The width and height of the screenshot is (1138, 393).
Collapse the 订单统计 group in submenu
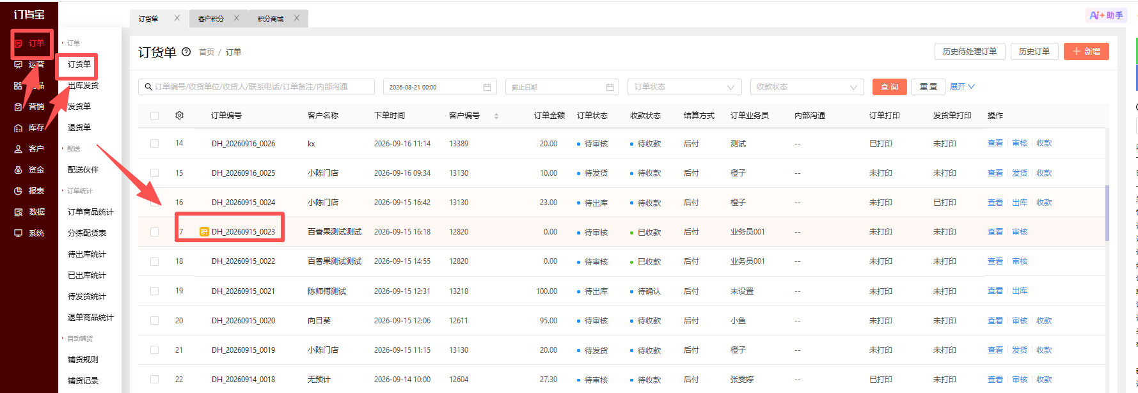point(77,191)
